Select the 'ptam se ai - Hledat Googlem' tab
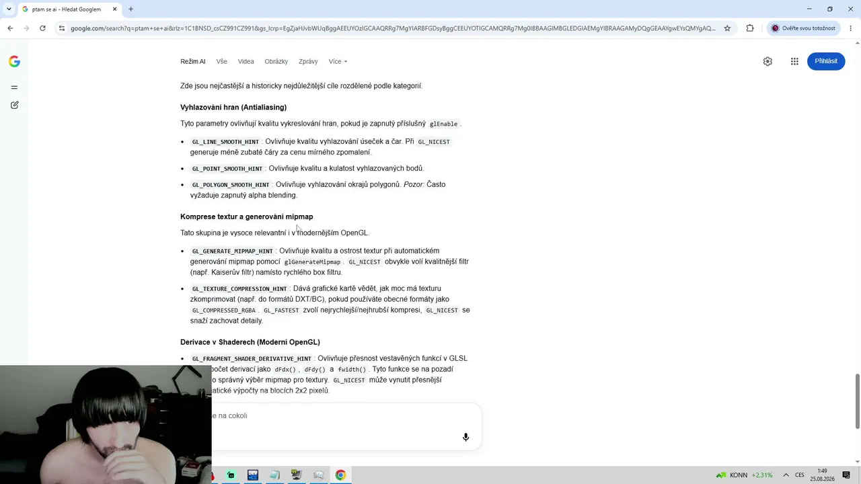Image resolution: width=861 pixels, height=484 pixels. tap(69, 9)
